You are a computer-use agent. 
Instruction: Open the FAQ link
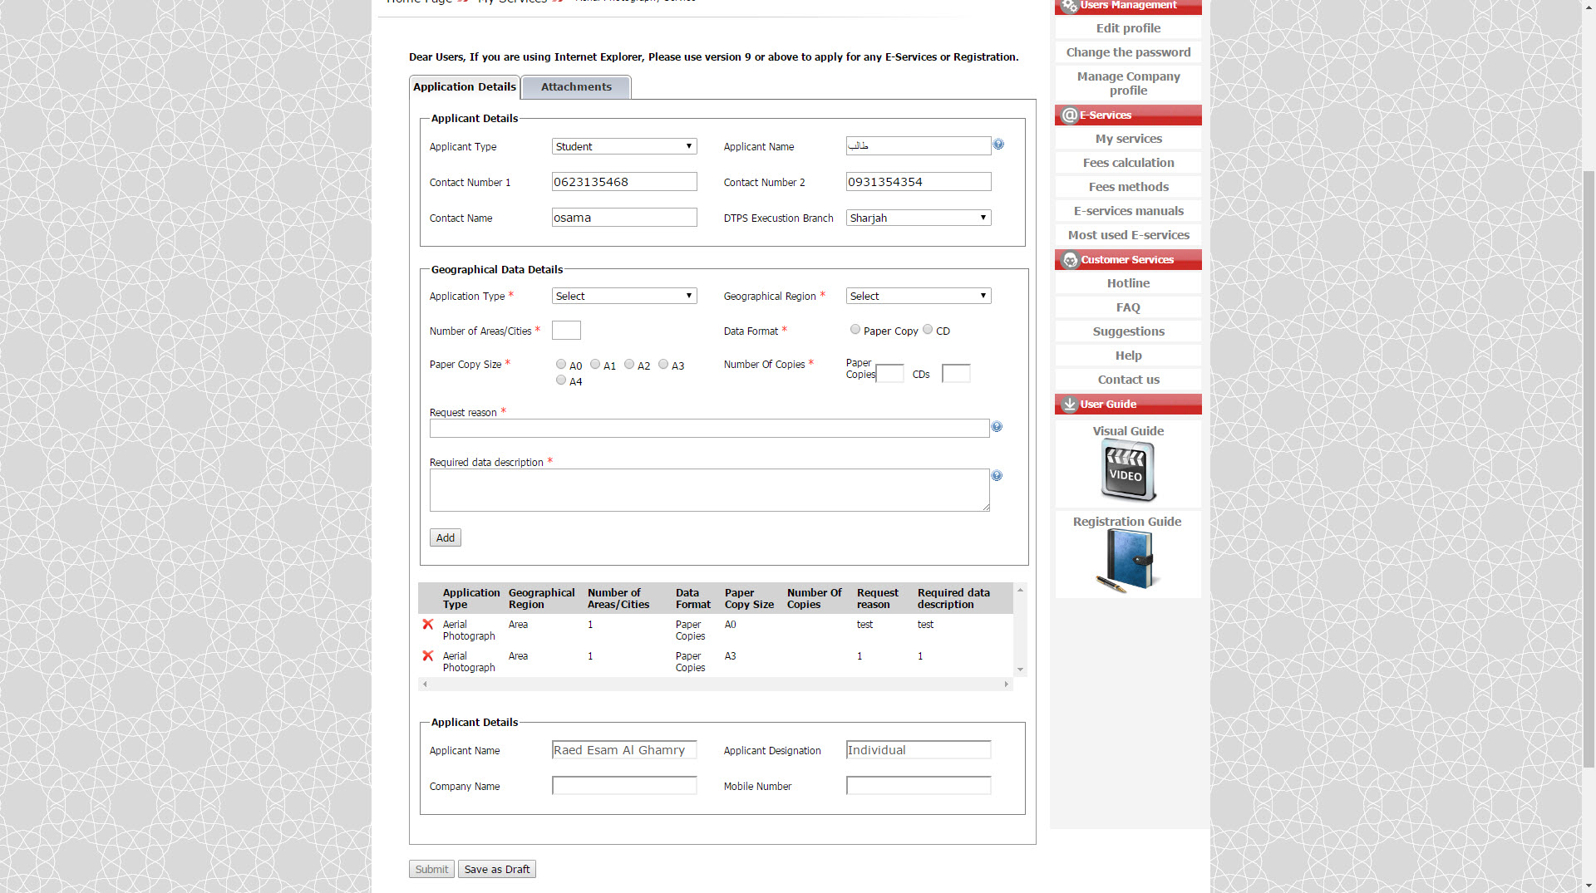pyautogui.click(x=1128, y=307)
